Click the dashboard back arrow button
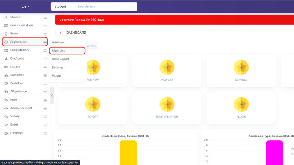This screenshot has width=294, height=165. pyautogui.click(x=61, y=33)
